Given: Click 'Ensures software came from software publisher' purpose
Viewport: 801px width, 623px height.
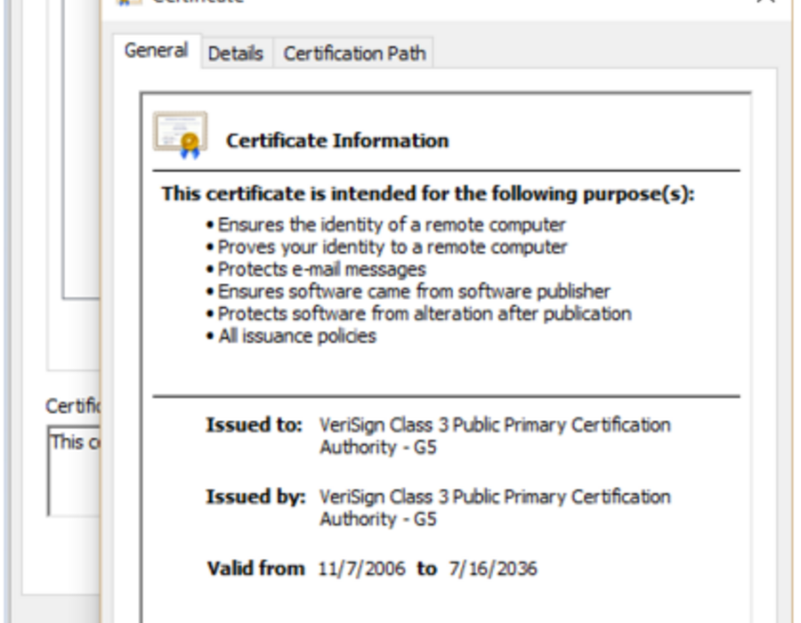Looking at the screenshot, I should coord(414,292).
